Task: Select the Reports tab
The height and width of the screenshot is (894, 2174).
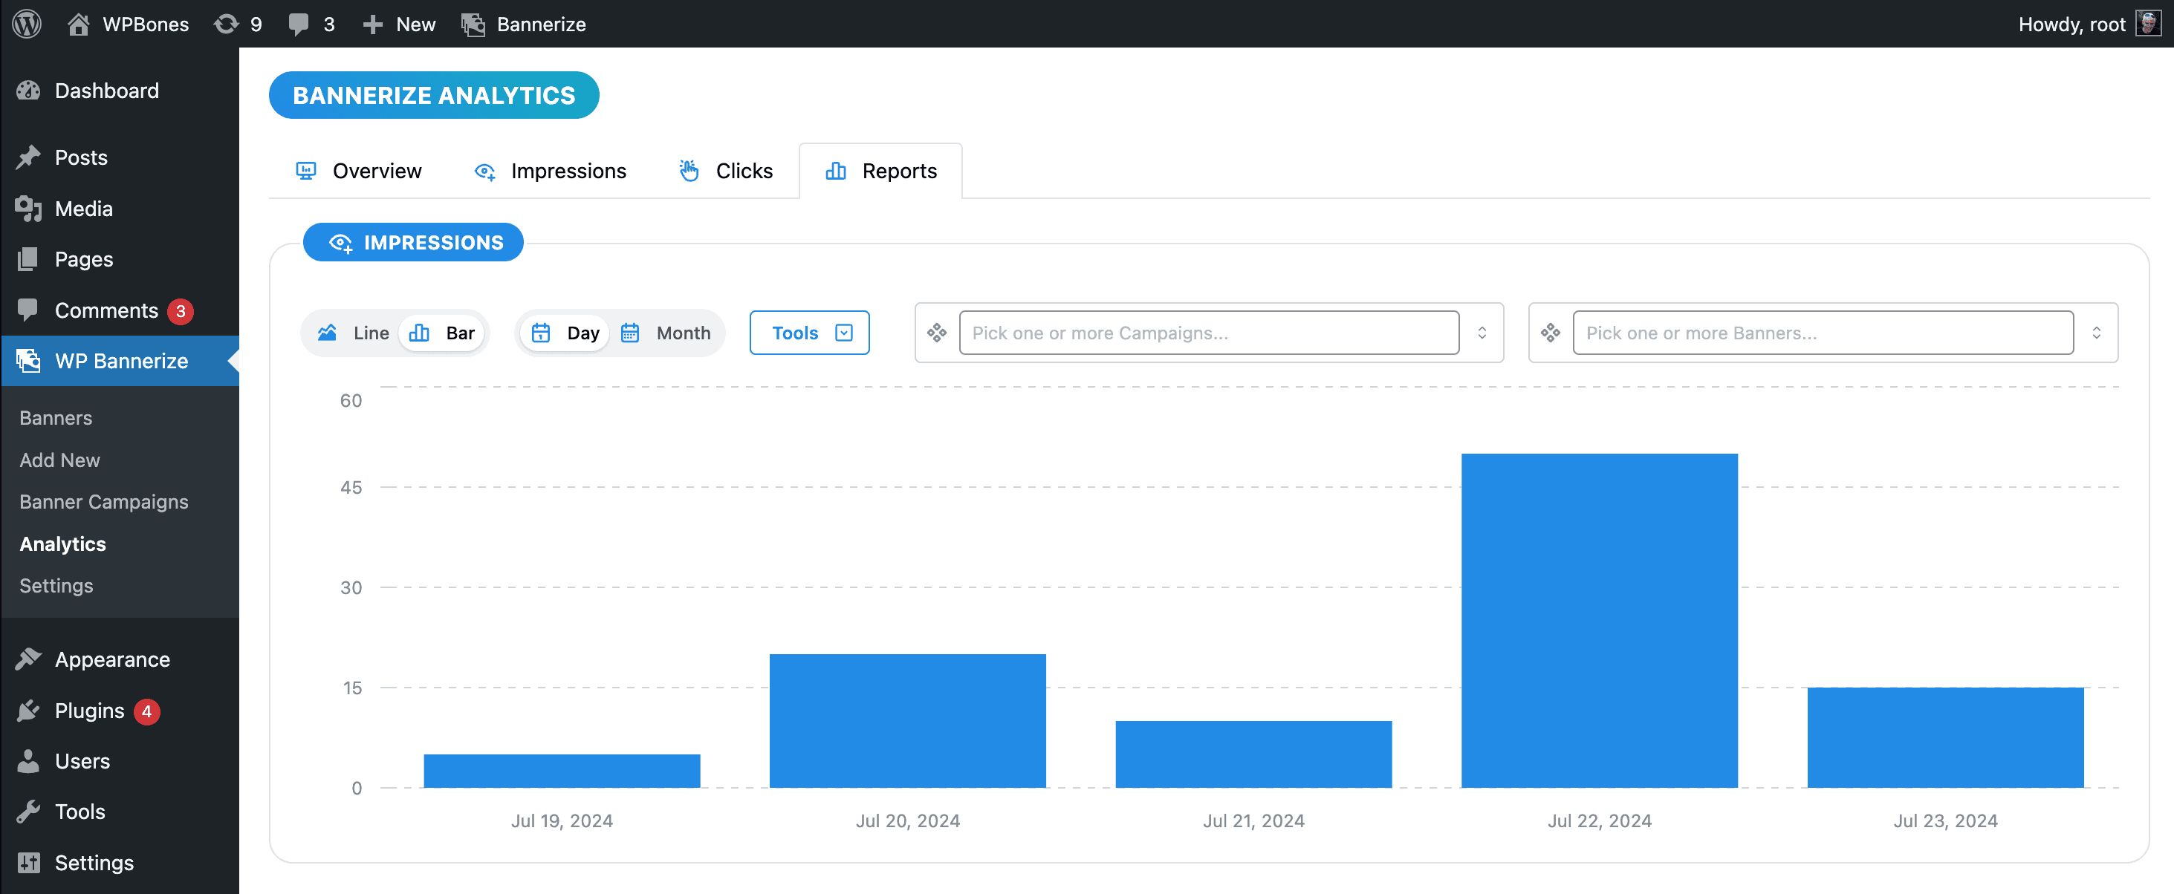Action: [881, 172]
